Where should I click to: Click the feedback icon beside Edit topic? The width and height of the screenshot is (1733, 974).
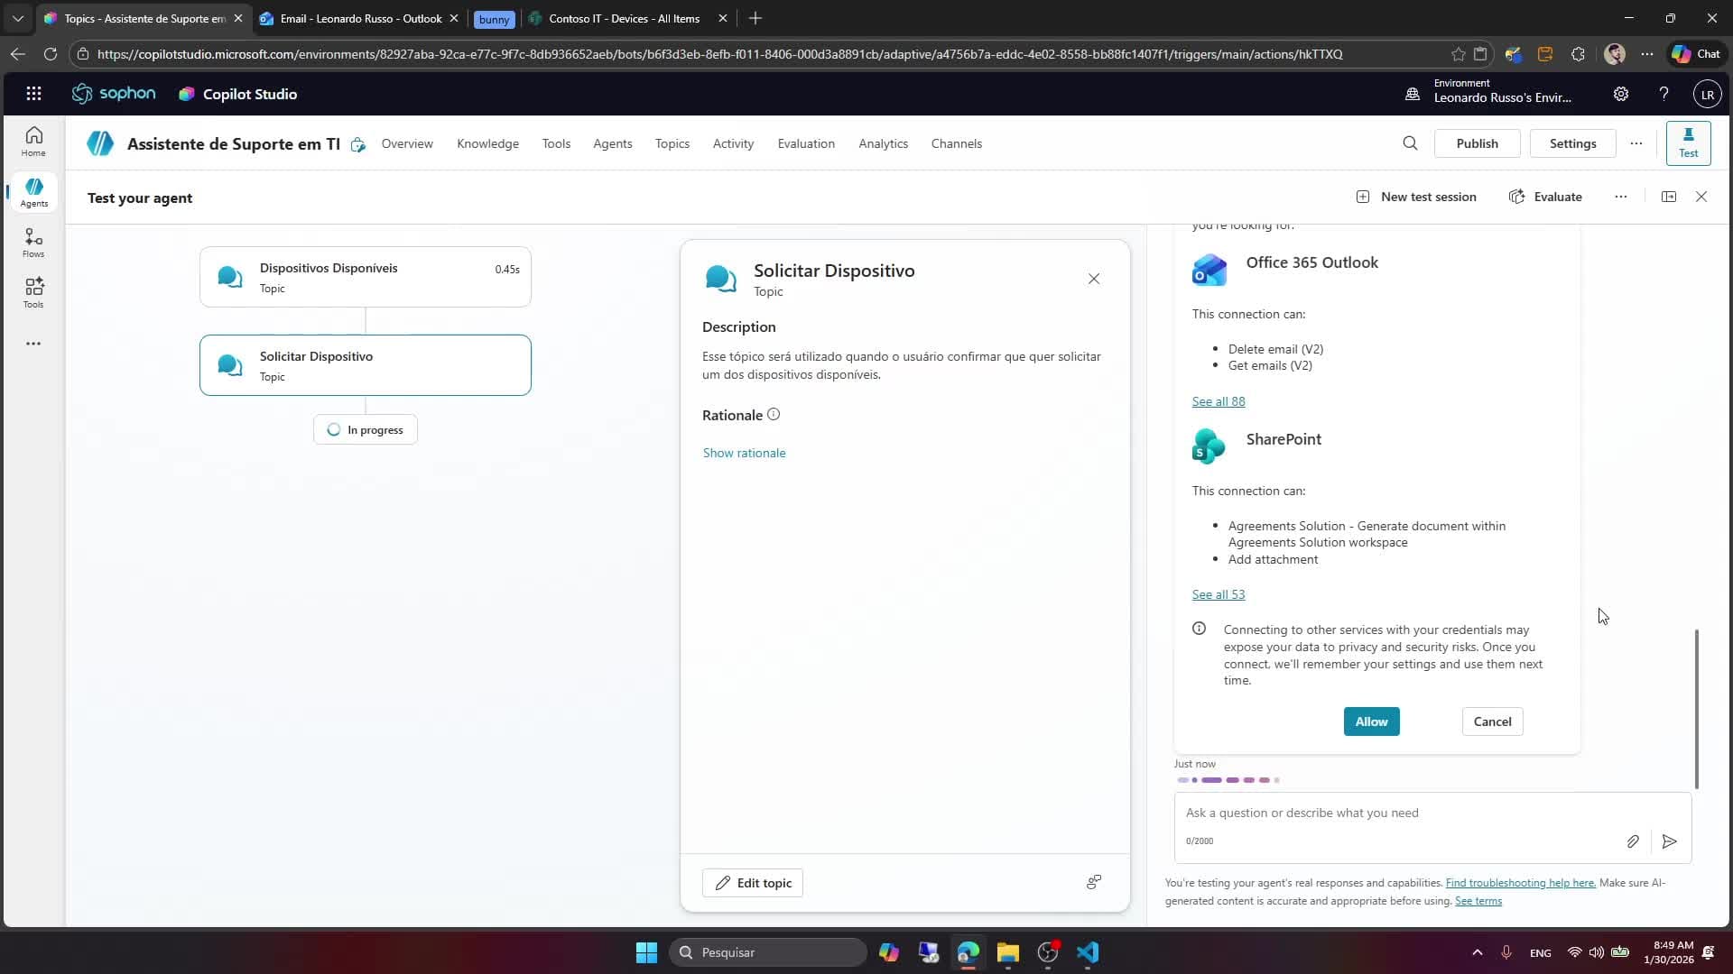coord(1093,882)
